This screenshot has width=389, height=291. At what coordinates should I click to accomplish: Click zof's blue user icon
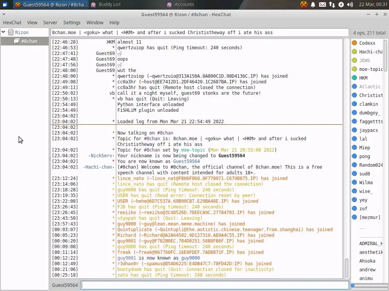coord(354,208)
